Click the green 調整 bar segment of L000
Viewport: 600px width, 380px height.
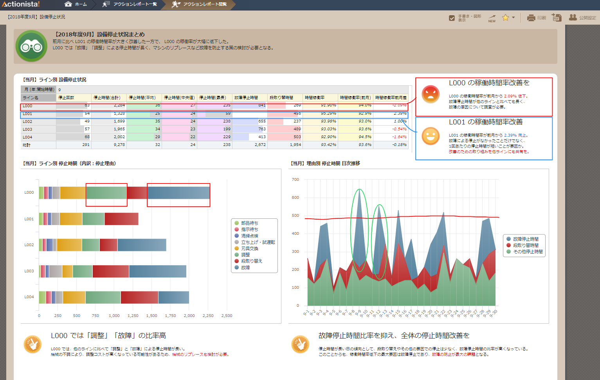pyautogui.click(x=106, y=193)
